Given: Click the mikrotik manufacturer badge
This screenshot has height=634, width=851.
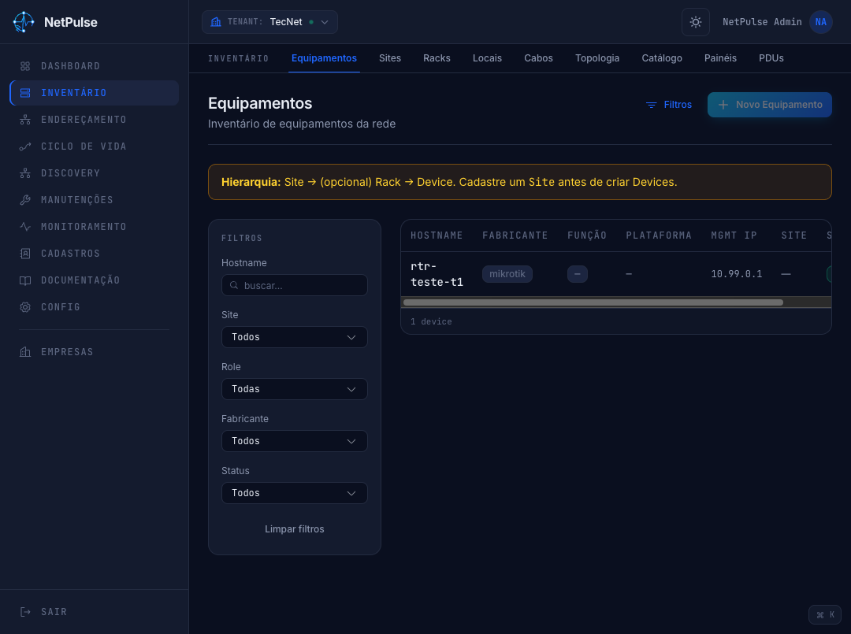Looking at the screenshot, I should (507, 274).
